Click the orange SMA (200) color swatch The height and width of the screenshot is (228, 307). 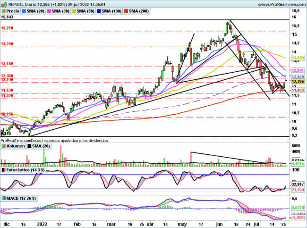click(x=126, y=11)
